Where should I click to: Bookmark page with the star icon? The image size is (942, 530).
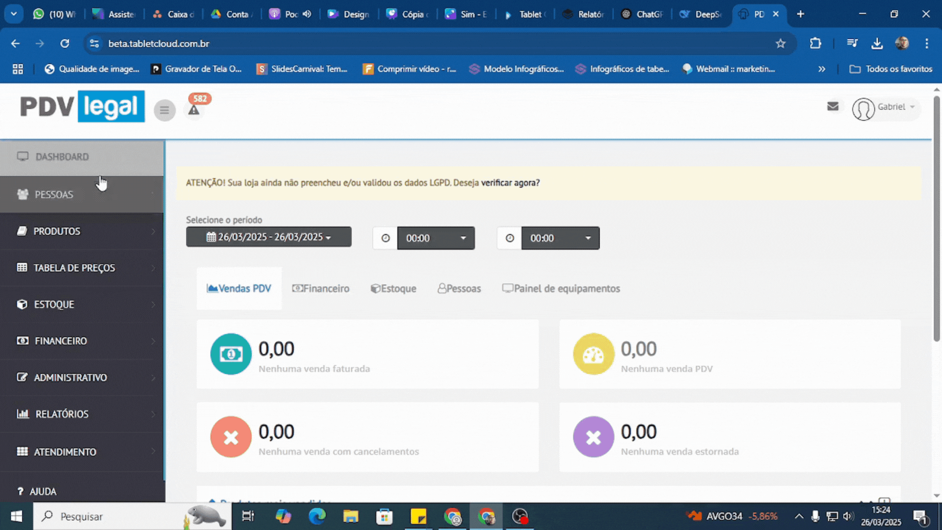[781, 44]
